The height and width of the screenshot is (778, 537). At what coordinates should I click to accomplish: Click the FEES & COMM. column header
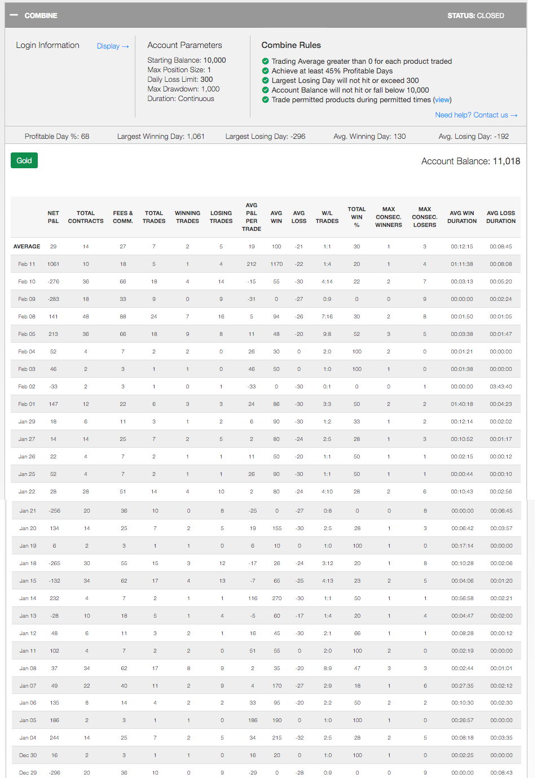click(123, 217)
